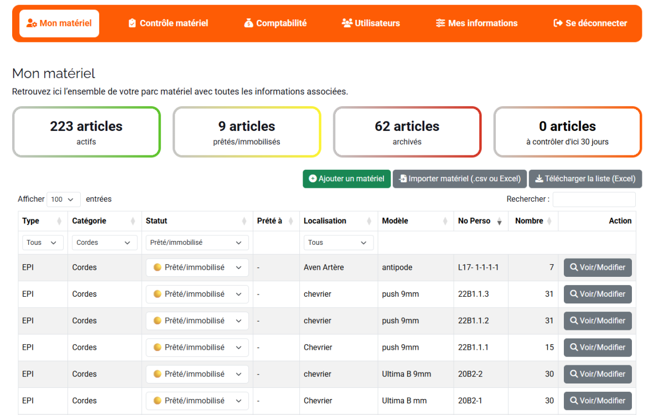This screenshot has height=415, width=664.
Task: Click Voir/Modifier for item 22B1.1.3
Action: (x=598, y=294)
